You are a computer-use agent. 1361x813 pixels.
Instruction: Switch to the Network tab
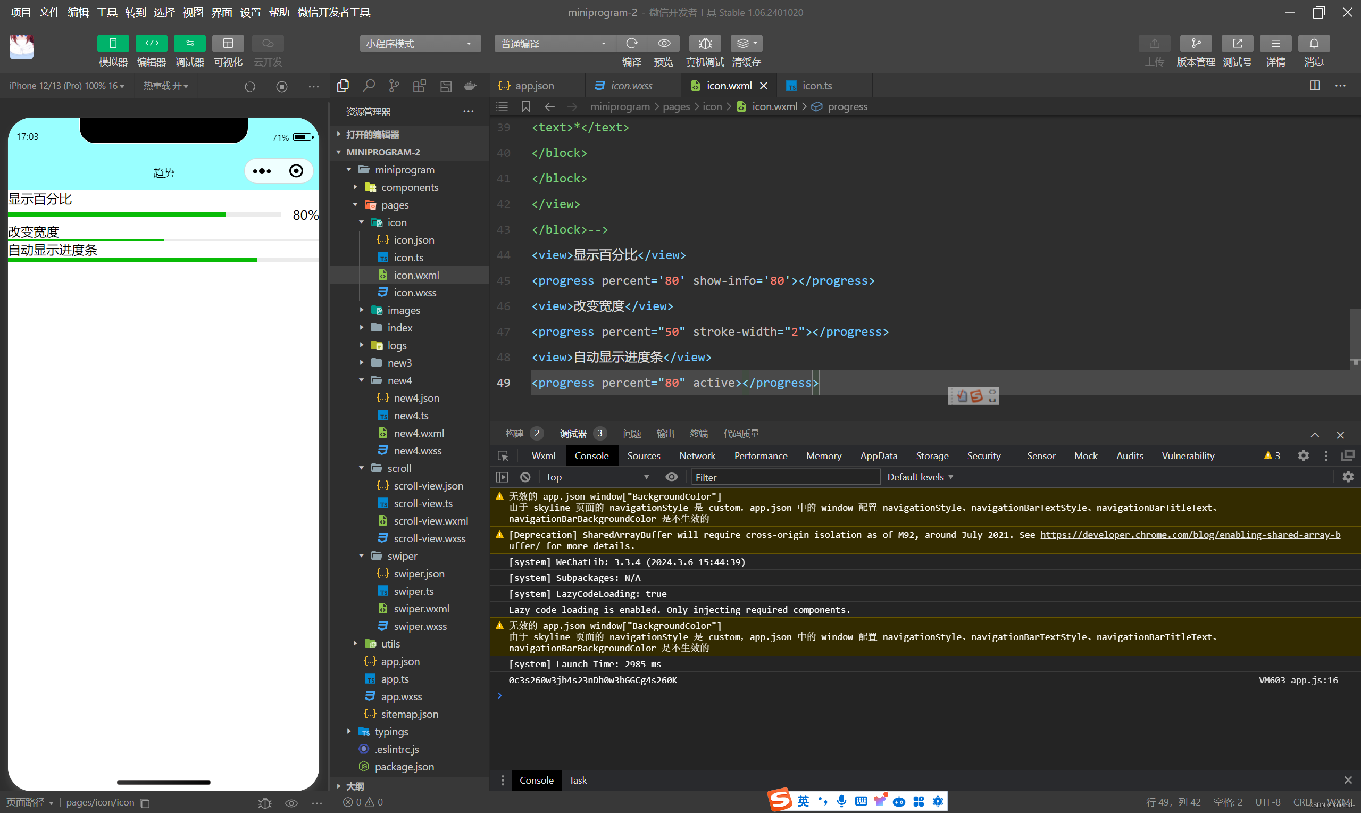pos(697,456)
